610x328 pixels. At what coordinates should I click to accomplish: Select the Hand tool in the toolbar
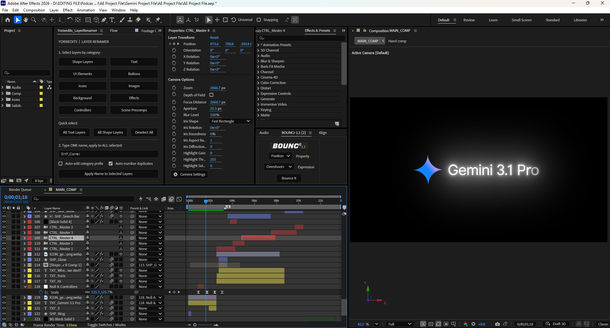pos(25,20)
